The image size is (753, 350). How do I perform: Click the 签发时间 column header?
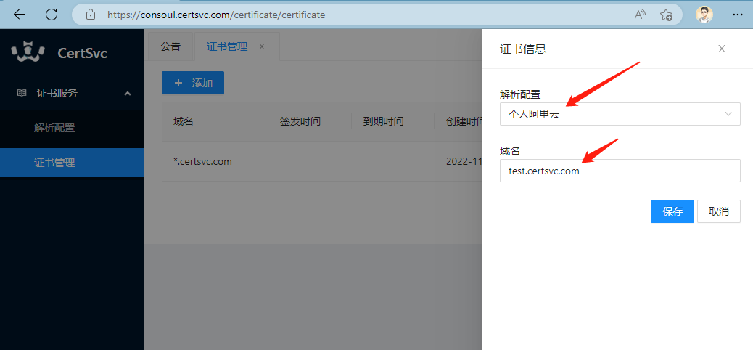[300, 122]
